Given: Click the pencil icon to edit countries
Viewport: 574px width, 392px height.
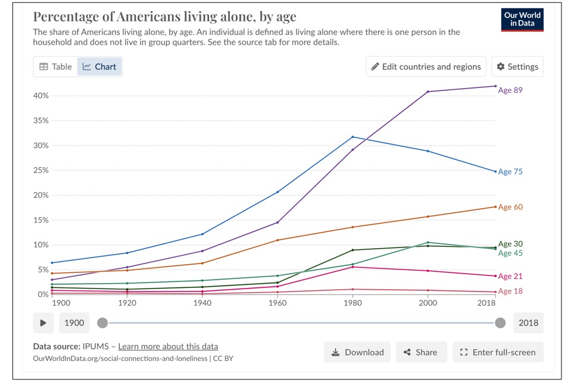Looking at the screenshot, I should tap(375, 67).
